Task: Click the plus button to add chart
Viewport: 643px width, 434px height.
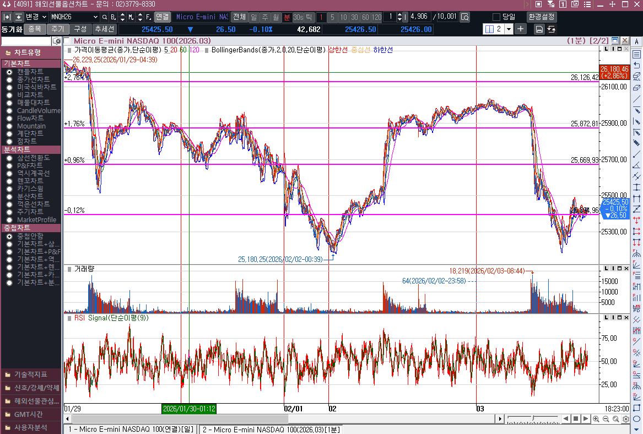Action: click(x=520, y=29)
